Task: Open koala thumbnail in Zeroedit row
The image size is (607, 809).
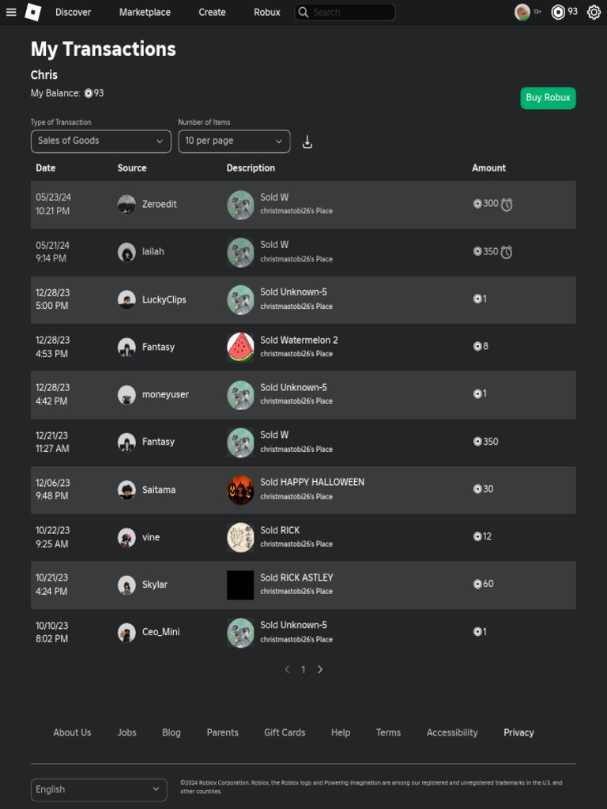Action: [240, 205]
